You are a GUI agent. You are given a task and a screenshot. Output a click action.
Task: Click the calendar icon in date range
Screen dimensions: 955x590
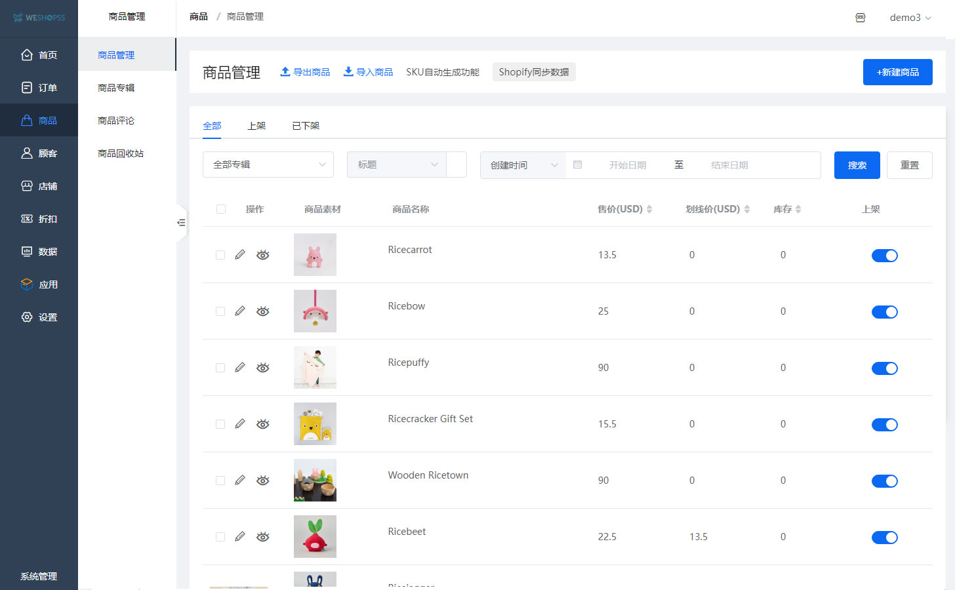[578, 165]
